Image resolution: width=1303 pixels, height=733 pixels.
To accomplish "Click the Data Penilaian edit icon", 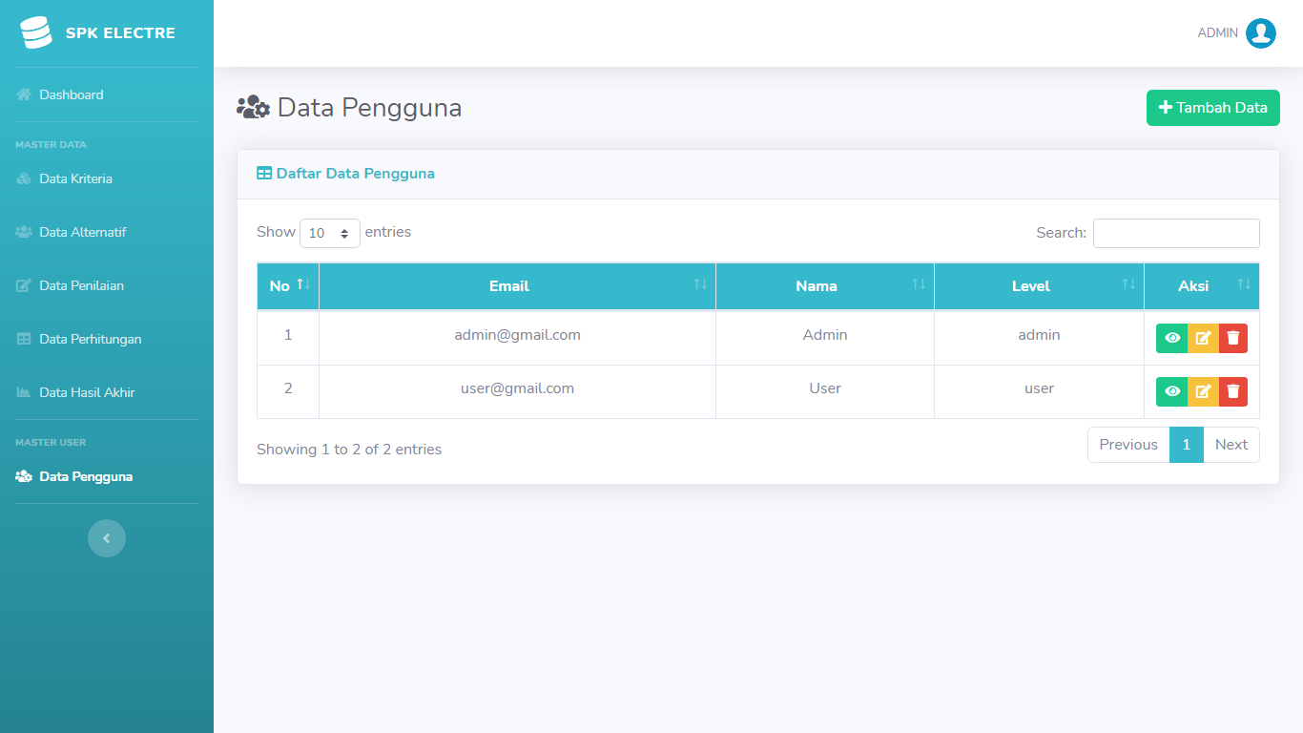I will click(24, 285).
